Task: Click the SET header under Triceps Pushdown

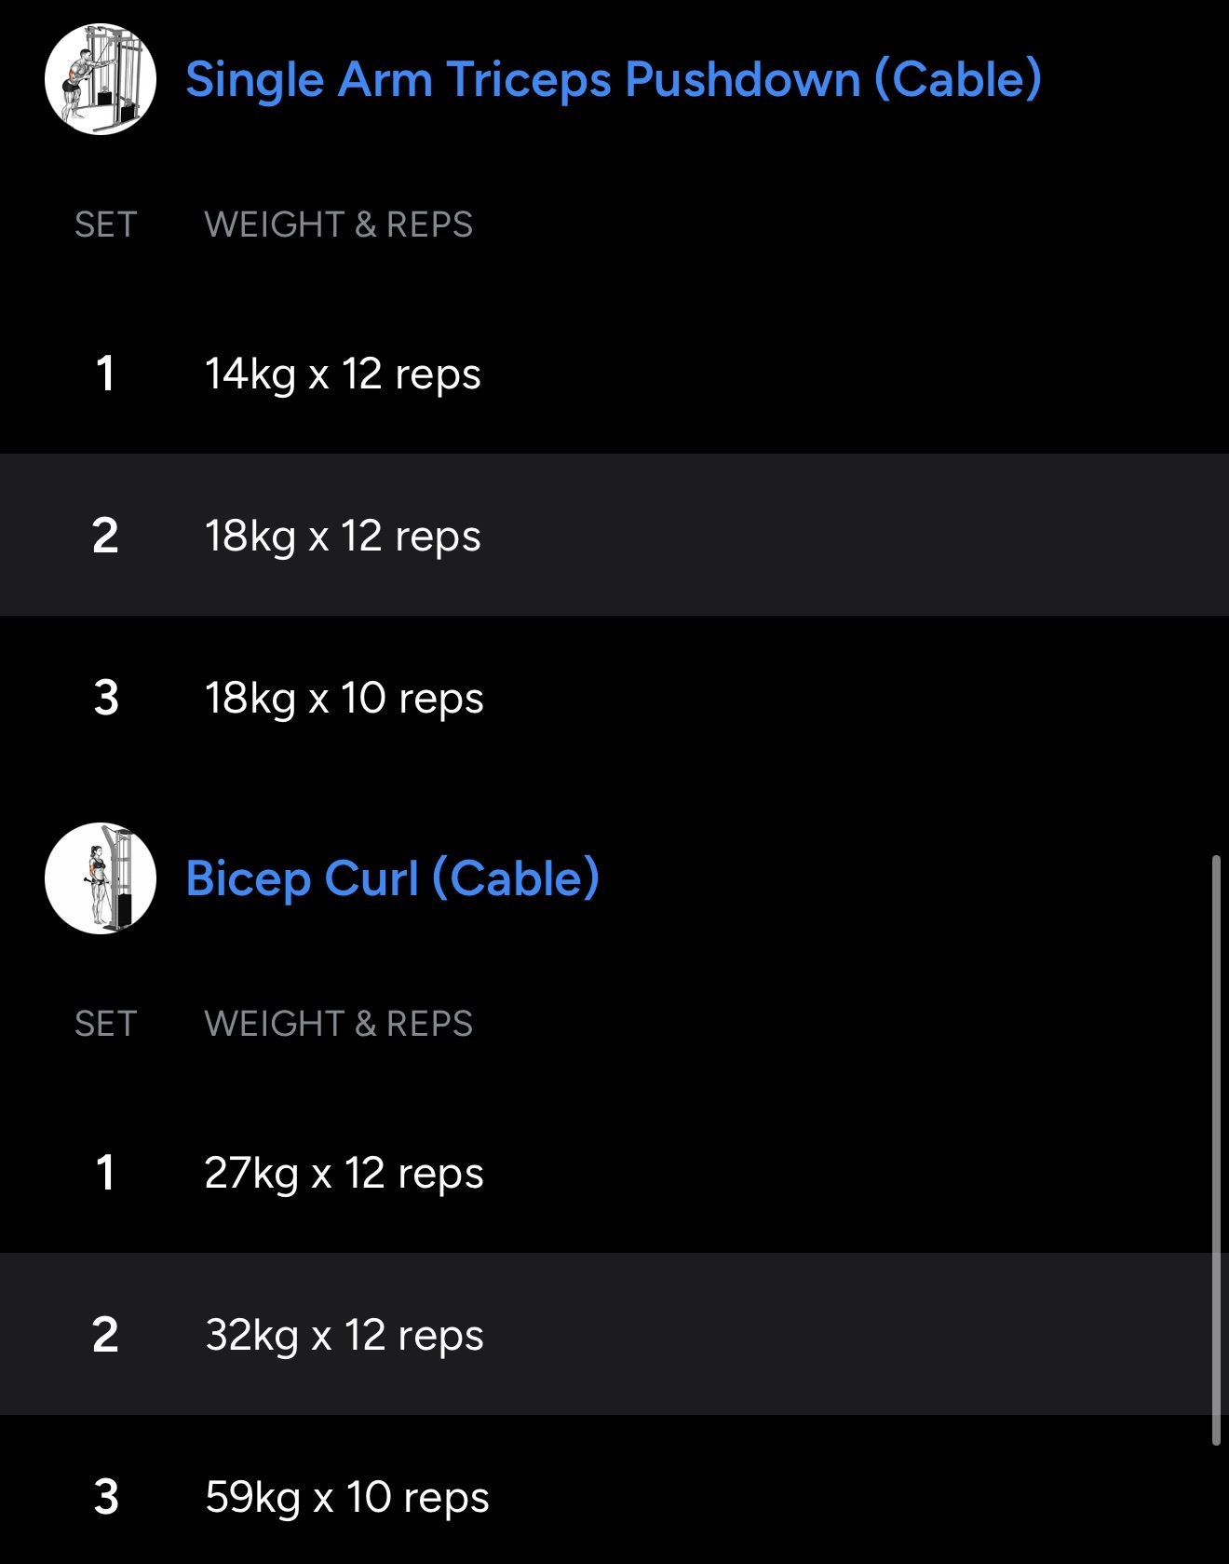Action: (x=105, y=224)
